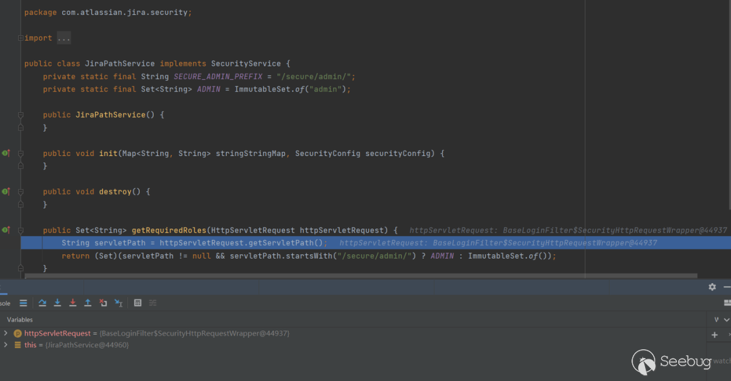Click the init method override gutter icon

coord(5,153)
